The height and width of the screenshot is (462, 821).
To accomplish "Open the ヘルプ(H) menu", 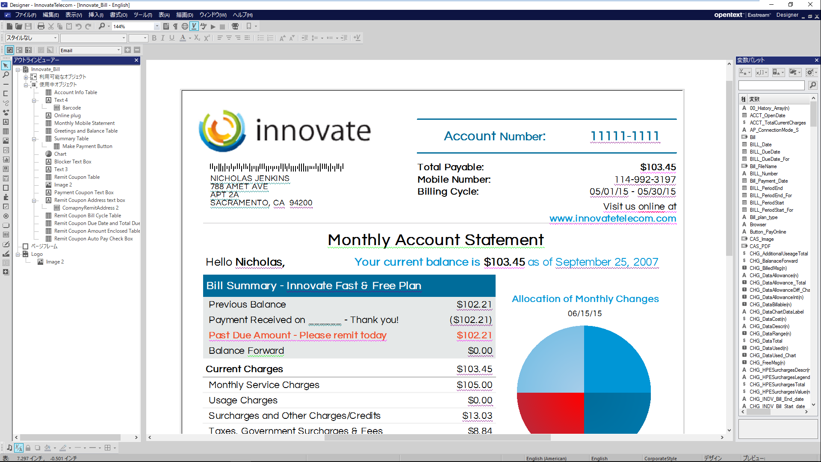I will coord(242,15).
